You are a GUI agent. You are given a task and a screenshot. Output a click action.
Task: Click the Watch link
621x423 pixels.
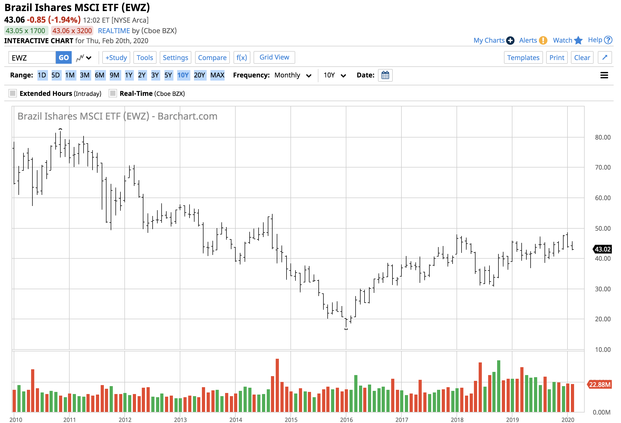point(562,40)
